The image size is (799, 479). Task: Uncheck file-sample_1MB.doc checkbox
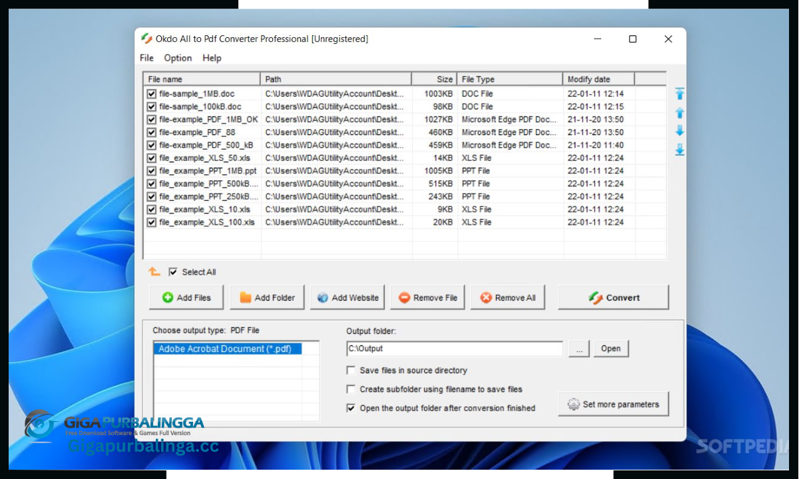[152, 94]
